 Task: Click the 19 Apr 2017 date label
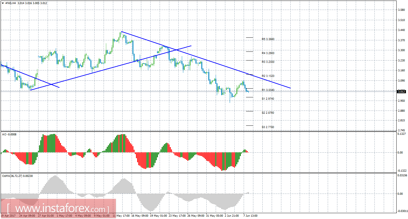pos(8,216)
